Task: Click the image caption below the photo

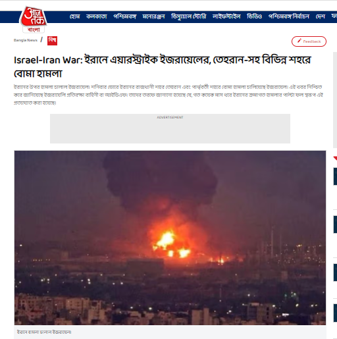Action: click(x=44, y=332)
